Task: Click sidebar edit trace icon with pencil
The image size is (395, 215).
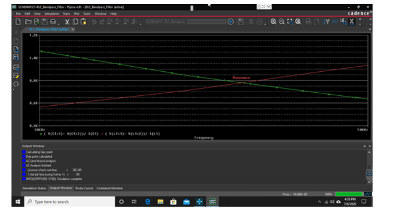Action: click(x=16, y=75)
